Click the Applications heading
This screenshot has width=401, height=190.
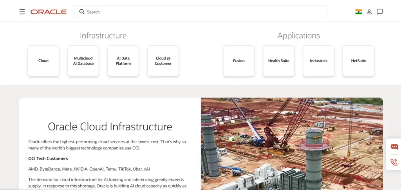[x=299, y=36]
